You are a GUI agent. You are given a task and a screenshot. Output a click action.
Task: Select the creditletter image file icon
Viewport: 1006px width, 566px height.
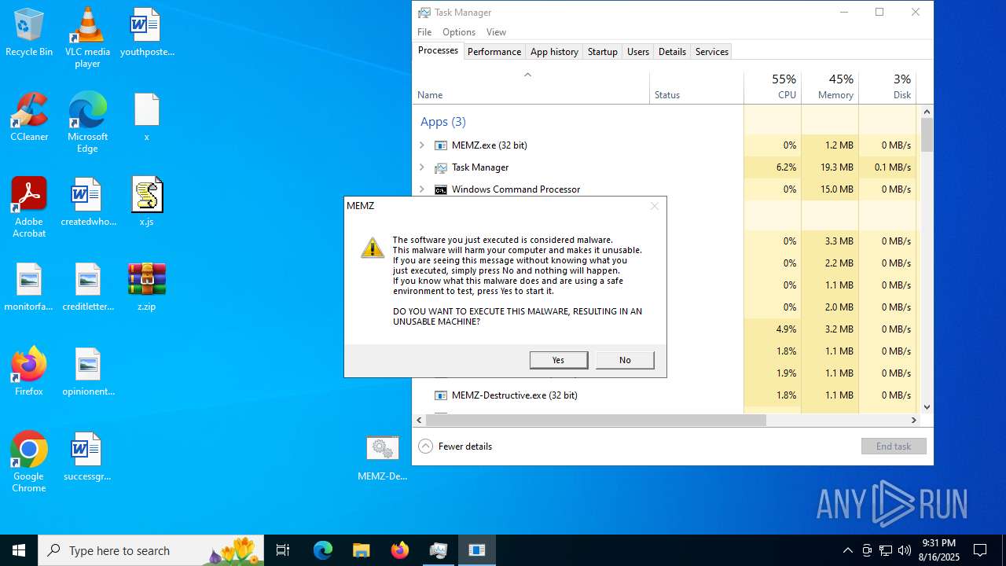(87, 288)
